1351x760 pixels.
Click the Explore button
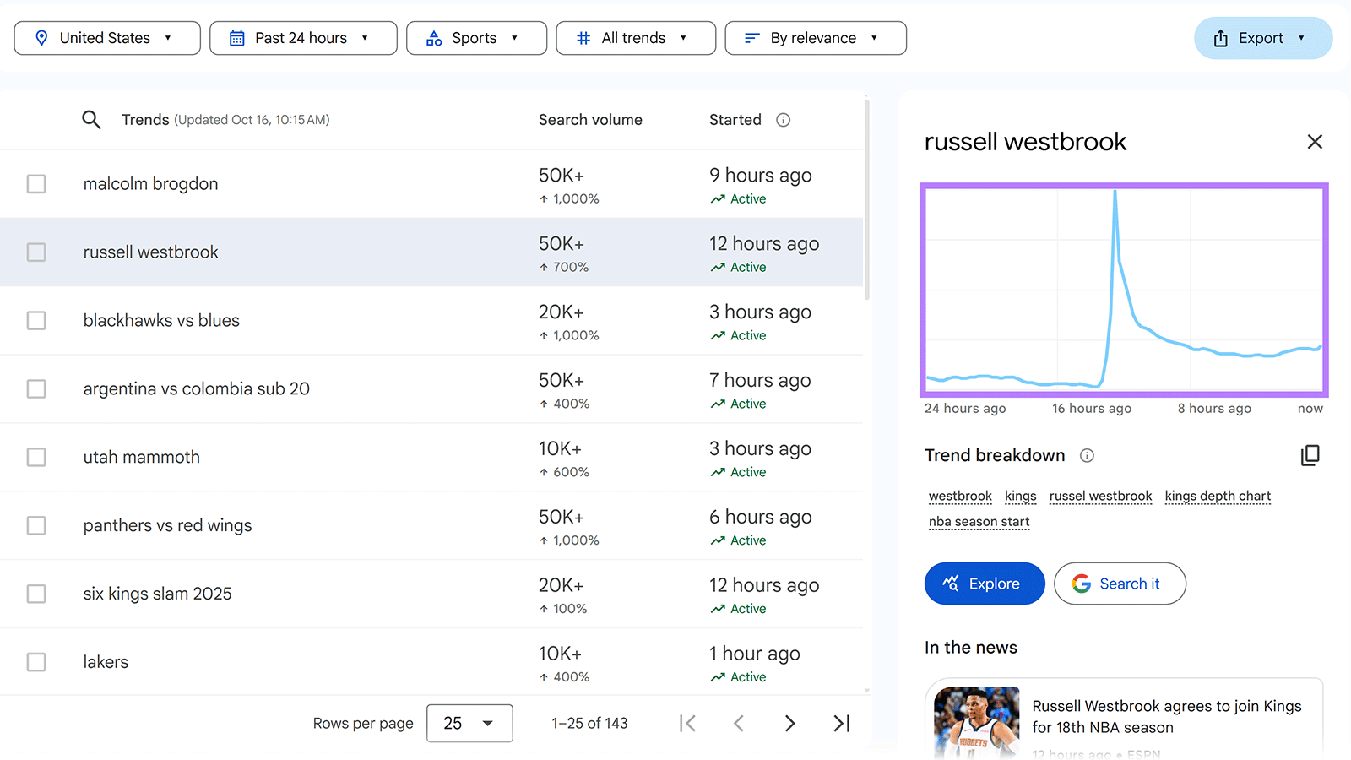coord(984,584)
